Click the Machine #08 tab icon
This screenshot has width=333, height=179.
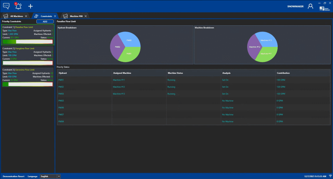[65, 16]
